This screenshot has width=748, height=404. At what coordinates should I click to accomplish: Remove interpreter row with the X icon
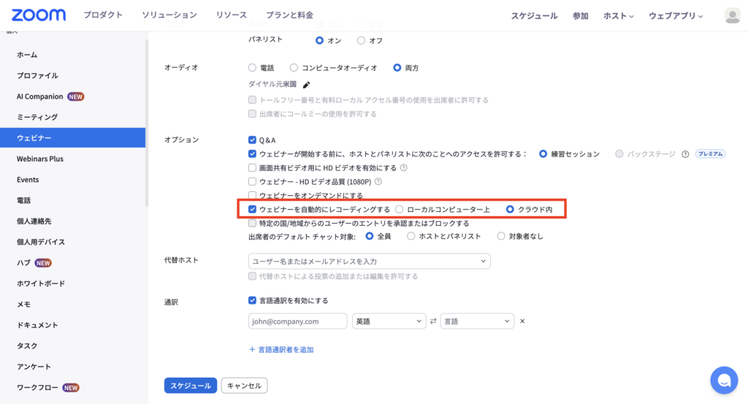pyautogui.click(x=522, y=321)
